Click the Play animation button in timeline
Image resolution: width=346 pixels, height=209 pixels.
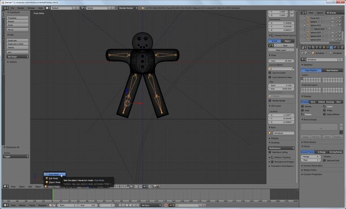[x=130, y=205]
